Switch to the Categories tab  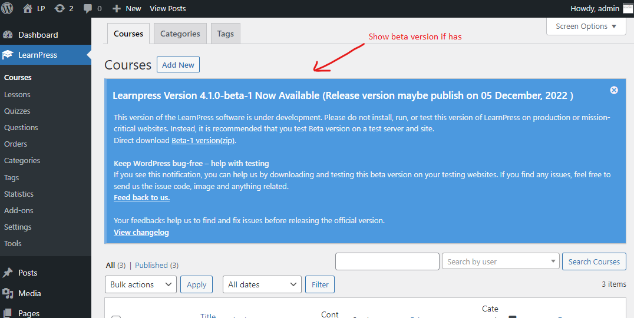[180, 34]
